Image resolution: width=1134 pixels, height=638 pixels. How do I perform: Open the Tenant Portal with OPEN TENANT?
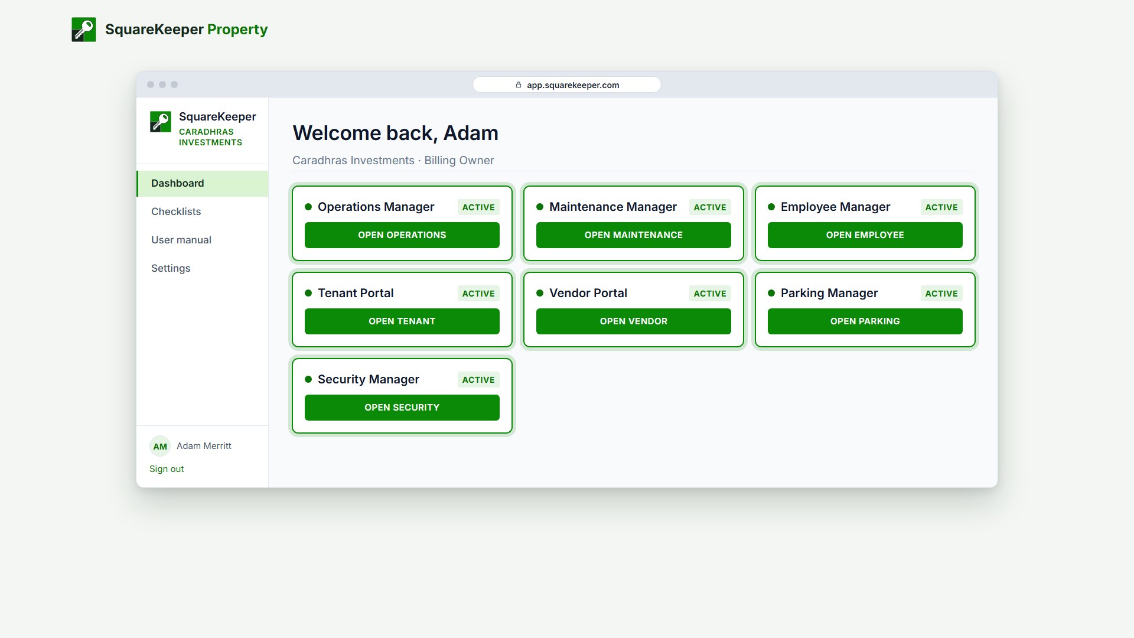click(x=402, y=321)
